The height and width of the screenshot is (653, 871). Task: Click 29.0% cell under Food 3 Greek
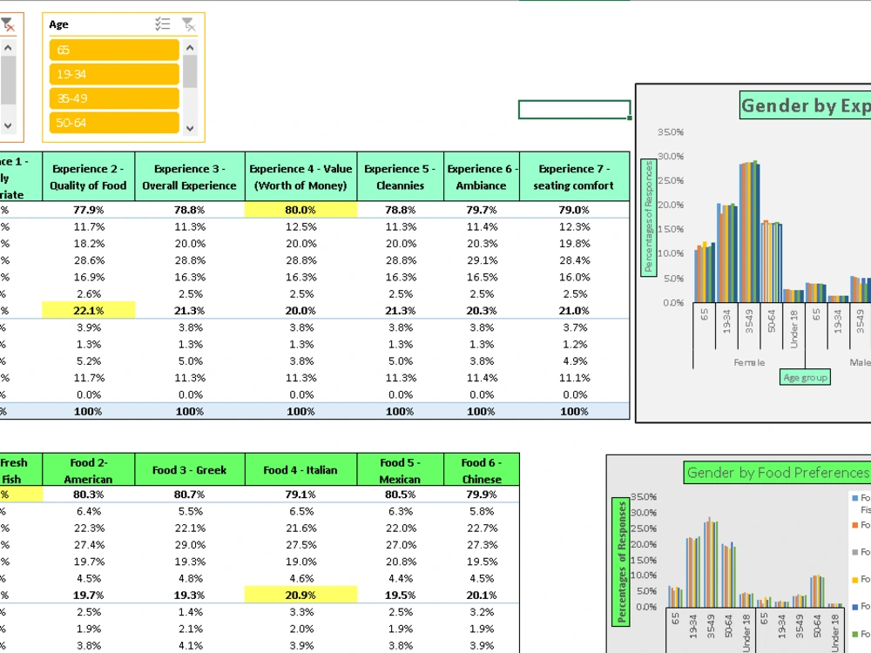pos(189,545)
